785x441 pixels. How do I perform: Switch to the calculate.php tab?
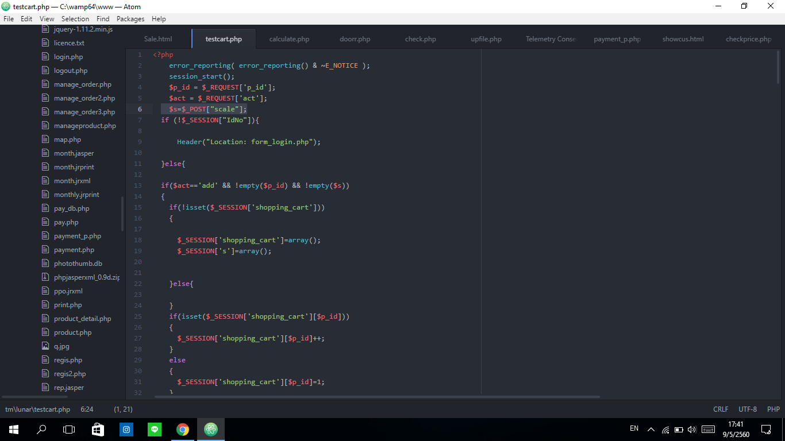(289, 39)
